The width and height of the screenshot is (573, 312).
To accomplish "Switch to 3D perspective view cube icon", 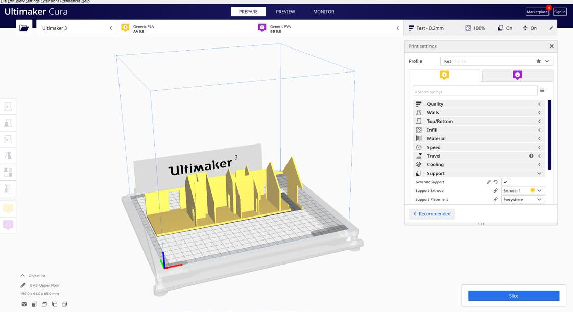I will pos(24,304).
